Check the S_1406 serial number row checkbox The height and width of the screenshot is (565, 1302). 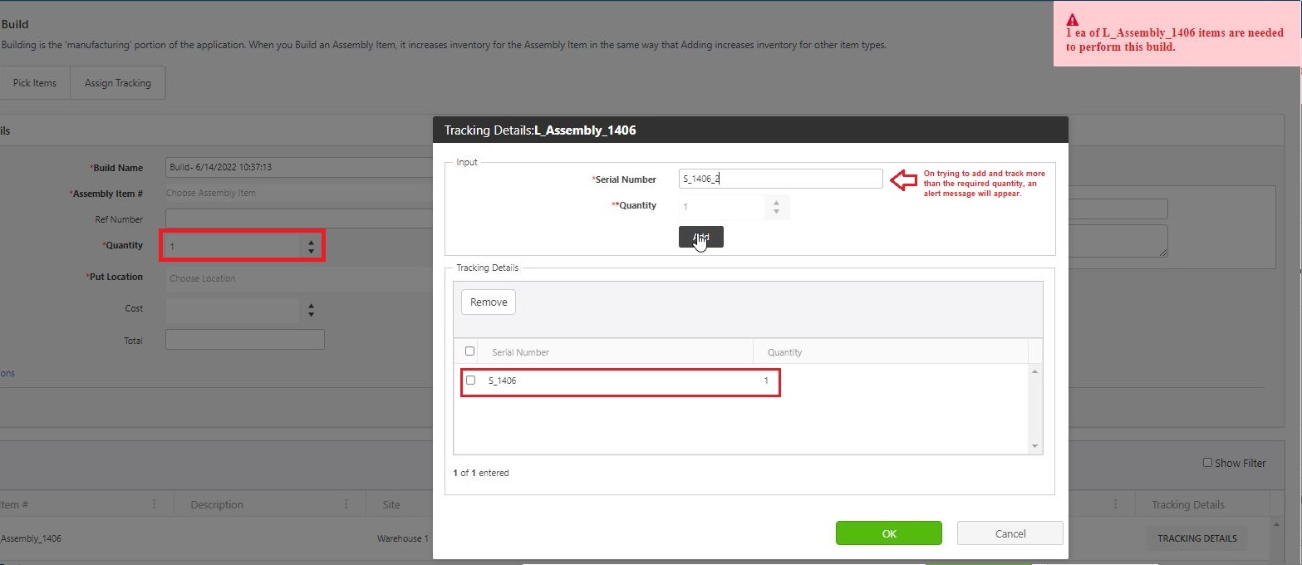click(470, 381)
